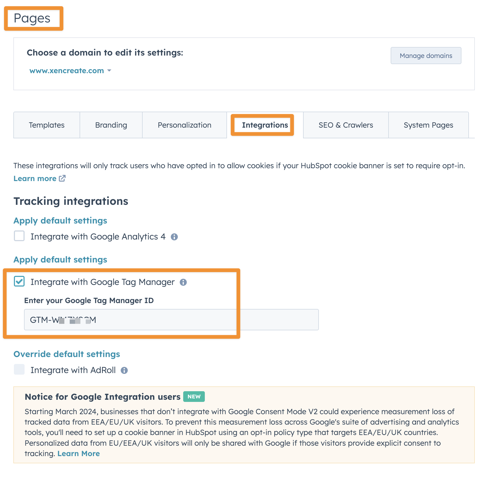Click the caret arrow next to domain name
This screenshot has height=478, width=478.
click(x=109, y=71)
